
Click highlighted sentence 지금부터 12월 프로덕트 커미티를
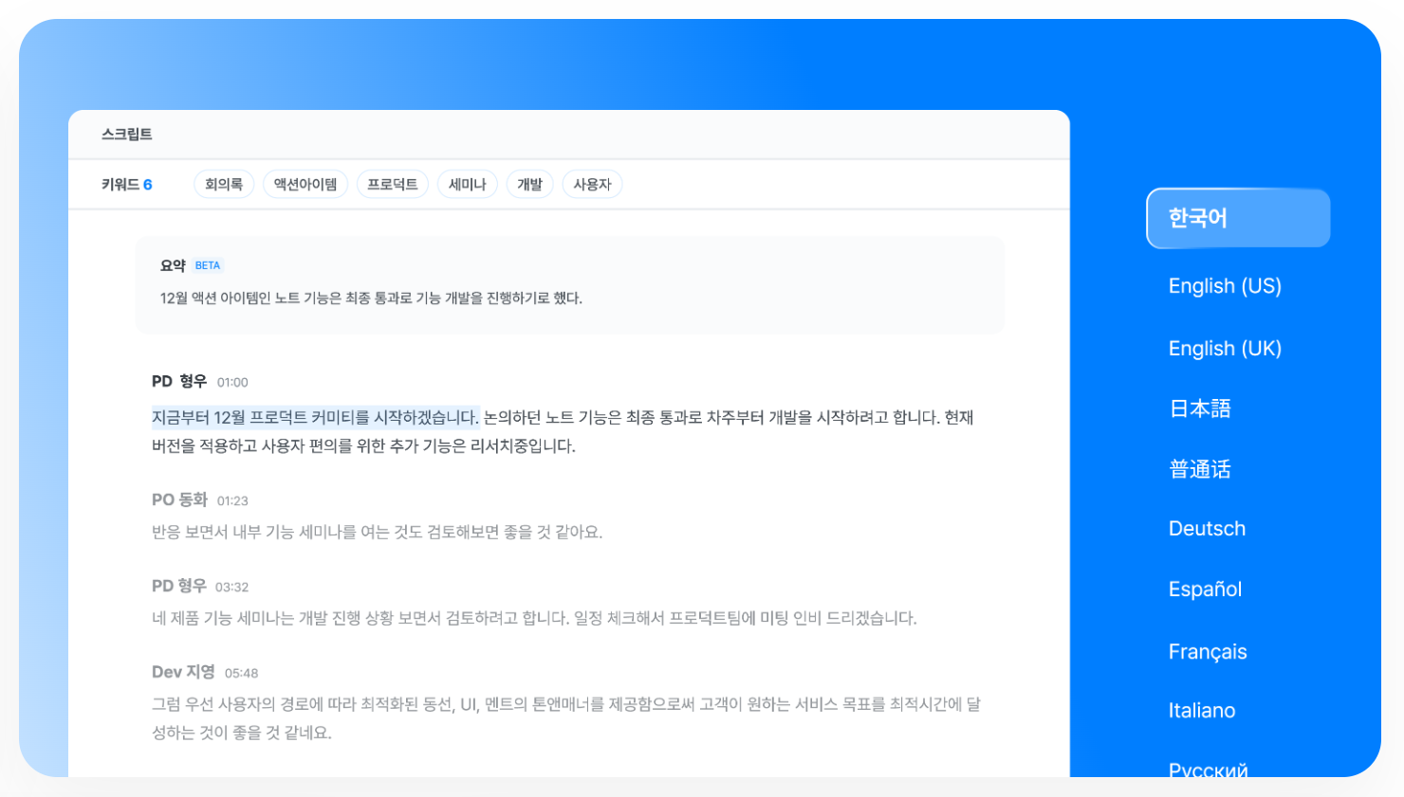316,417
